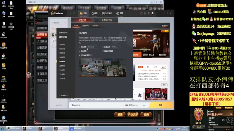Click the screenshot preview thumbnail
Image resolution: width=234 pixels, height=131 pixels.
point(102,68)
